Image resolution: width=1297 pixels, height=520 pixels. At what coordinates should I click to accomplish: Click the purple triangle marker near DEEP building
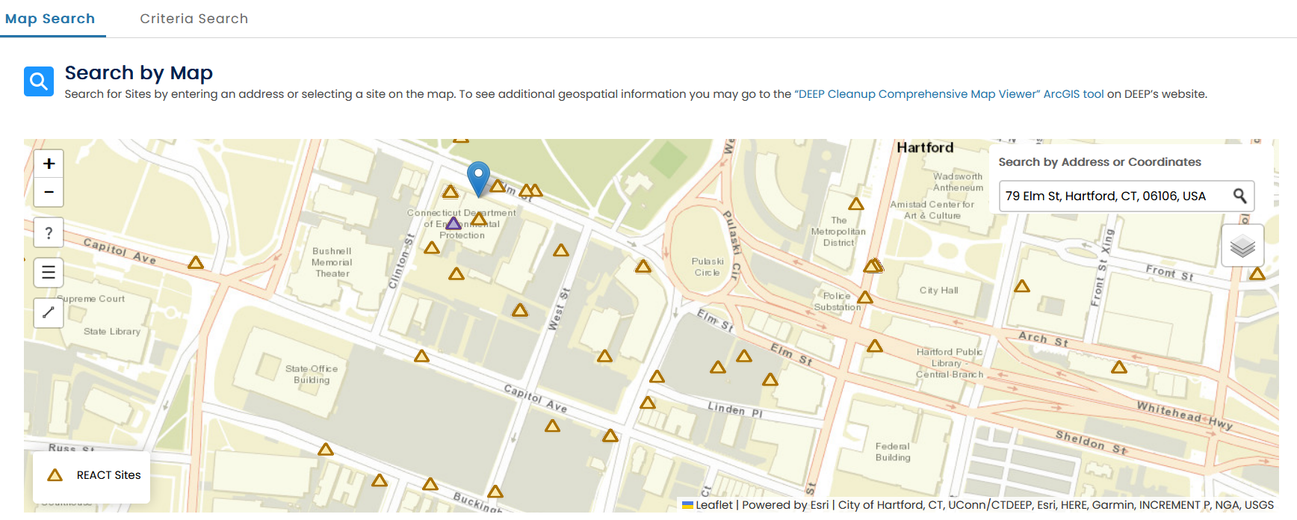454,223
